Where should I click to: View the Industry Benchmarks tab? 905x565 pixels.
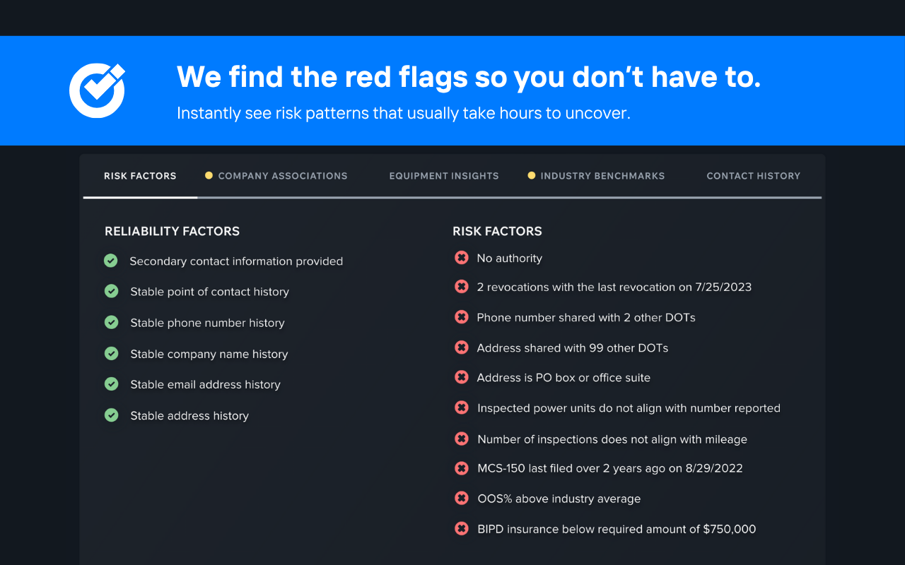point(602,176)
